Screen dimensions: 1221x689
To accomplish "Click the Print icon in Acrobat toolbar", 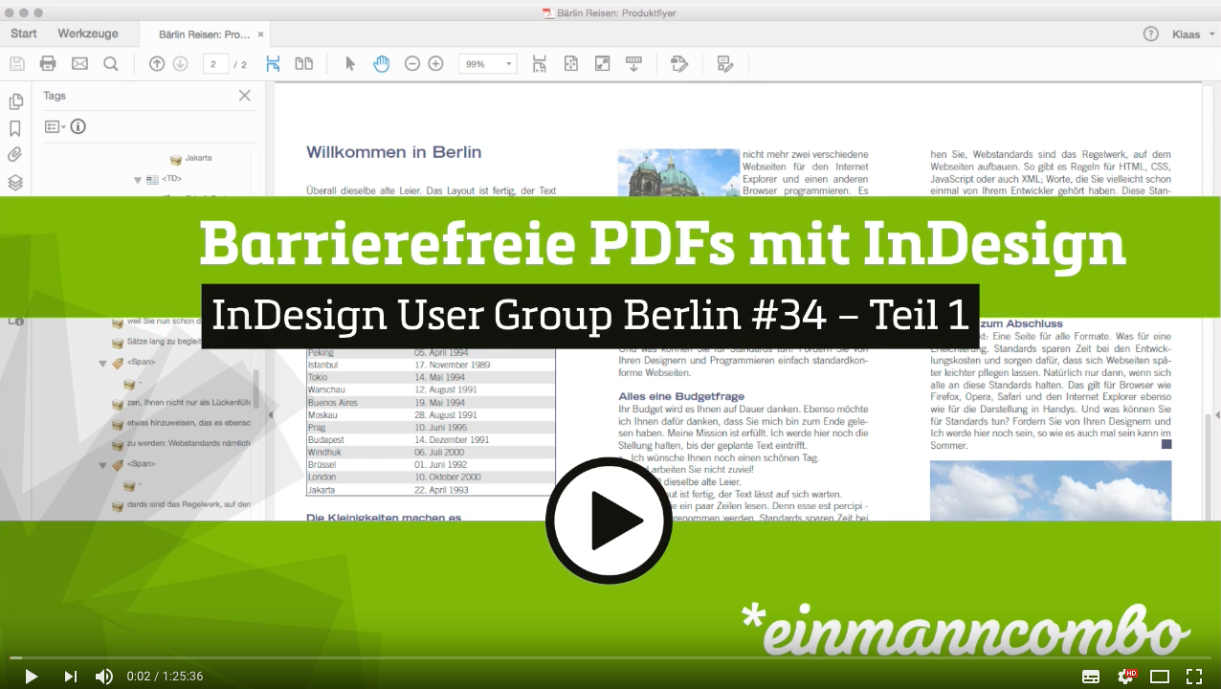I will (48, 64).
